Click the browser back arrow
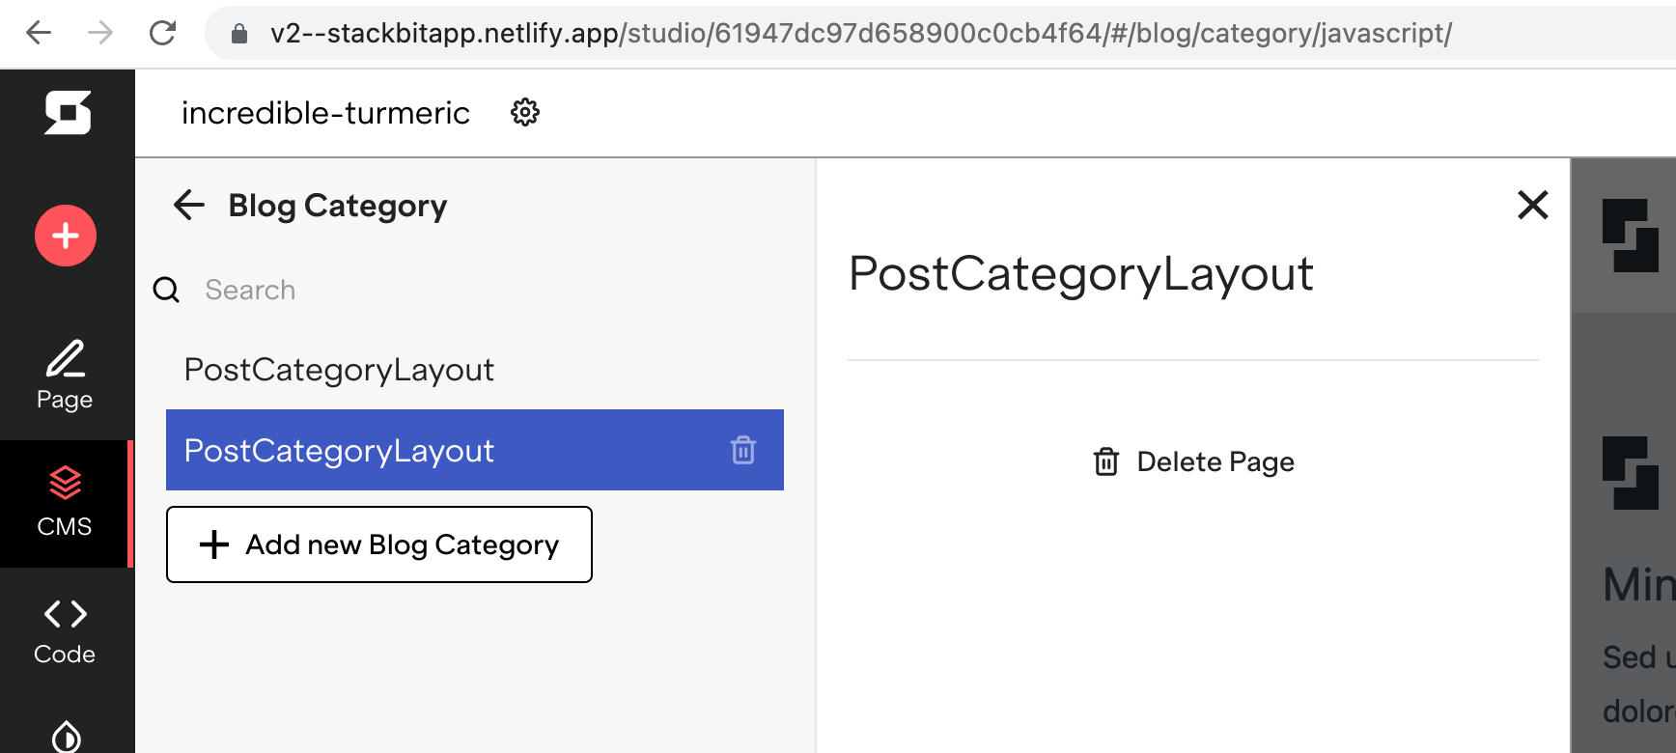The image size is (1676, 753). 39,33
